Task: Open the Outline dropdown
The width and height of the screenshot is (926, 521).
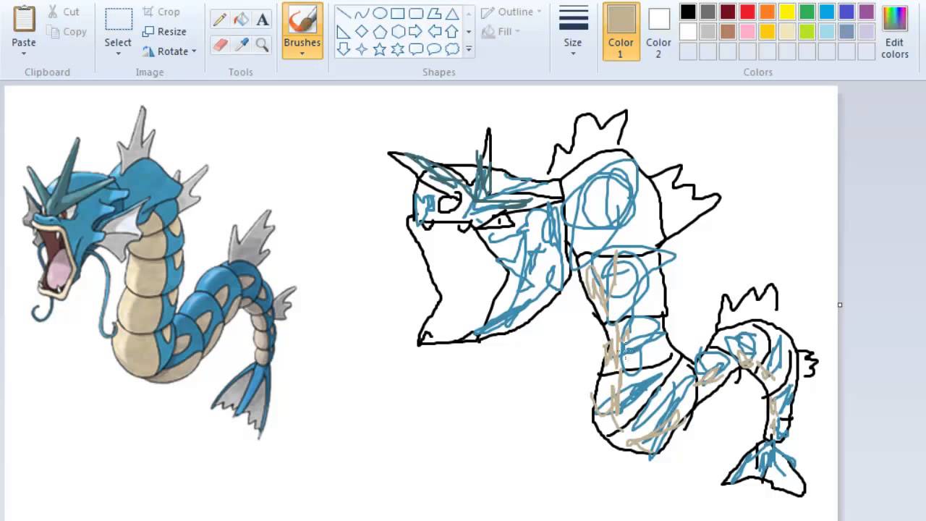Action: [x=511, y=12]
